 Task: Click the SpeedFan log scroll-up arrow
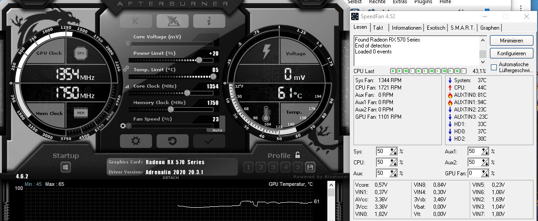click(483, 40)
